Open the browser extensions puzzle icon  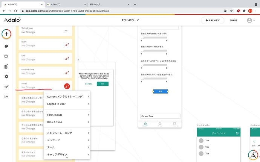(244, 11)
